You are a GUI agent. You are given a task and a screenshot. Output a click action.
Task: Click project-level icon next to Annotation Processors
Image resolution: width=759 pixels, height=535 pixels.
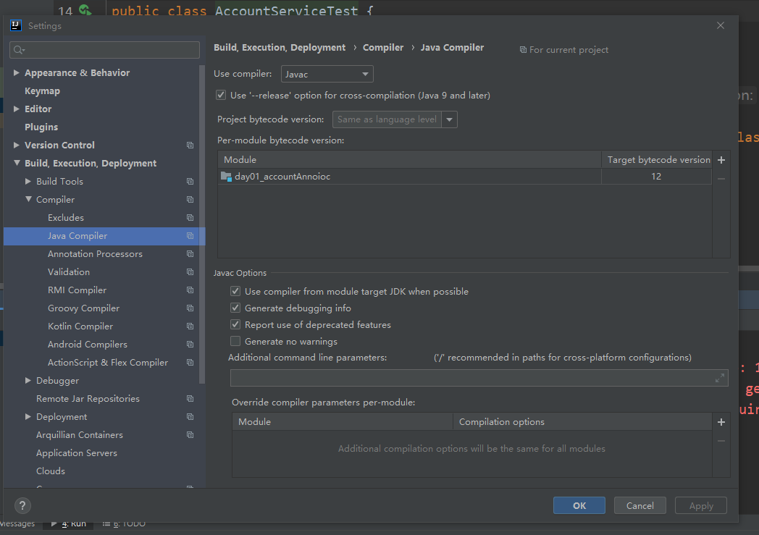click(x=190, y=254)
